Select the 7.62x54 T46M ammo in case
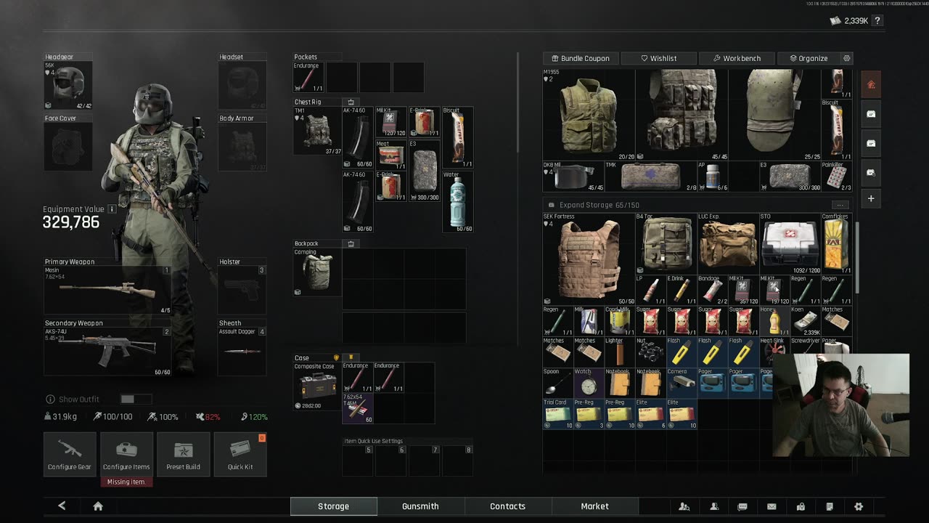 click(358, 409)
